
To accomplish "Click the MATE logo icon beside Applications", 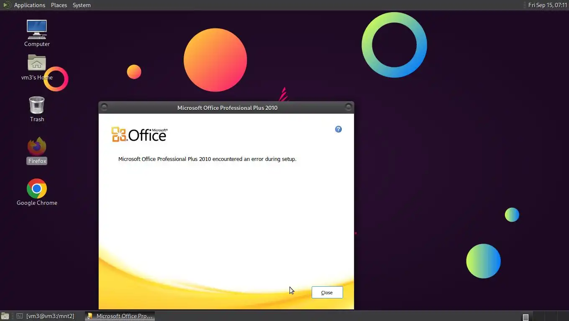I will (x=7, y=5).
